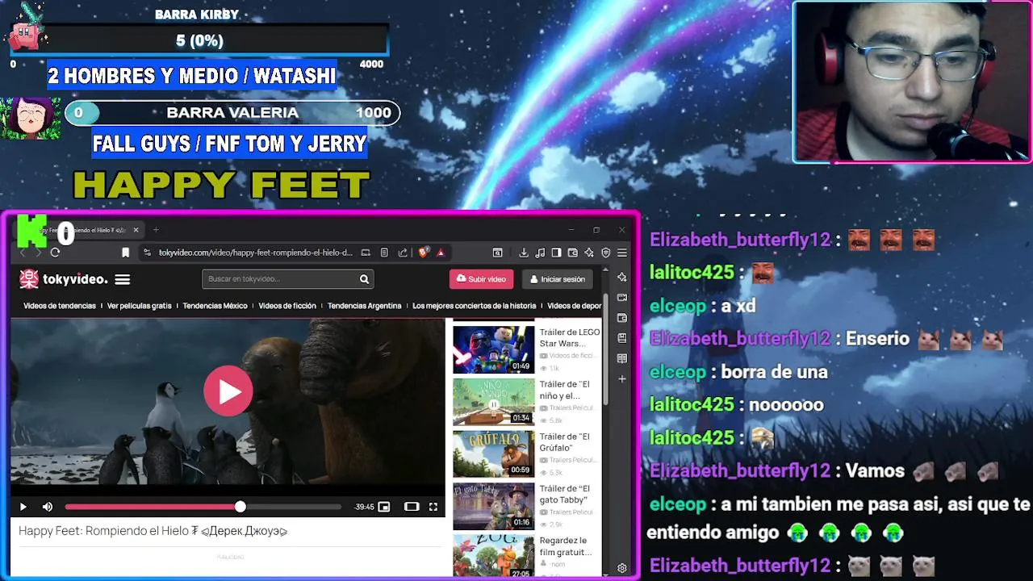Click the Happy Feet: Rompiendo el Hielo title
The height and width of the screenshot is (581, 1033).
point(153,531)
